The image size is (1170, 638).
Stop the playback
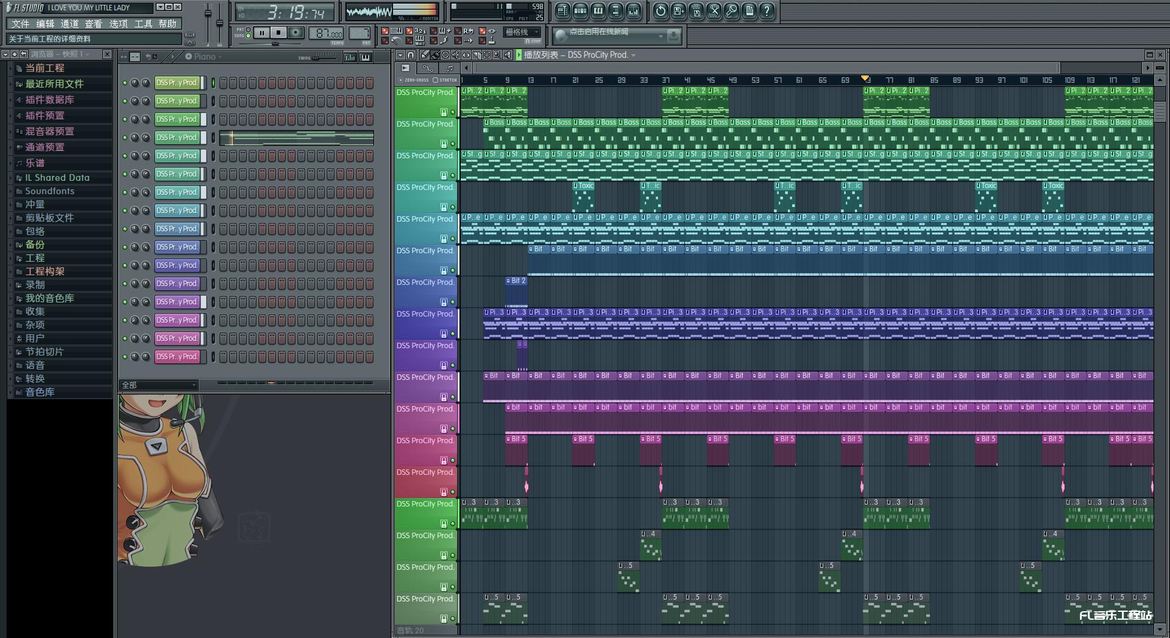pyautogui.click(x=278, y=33)
